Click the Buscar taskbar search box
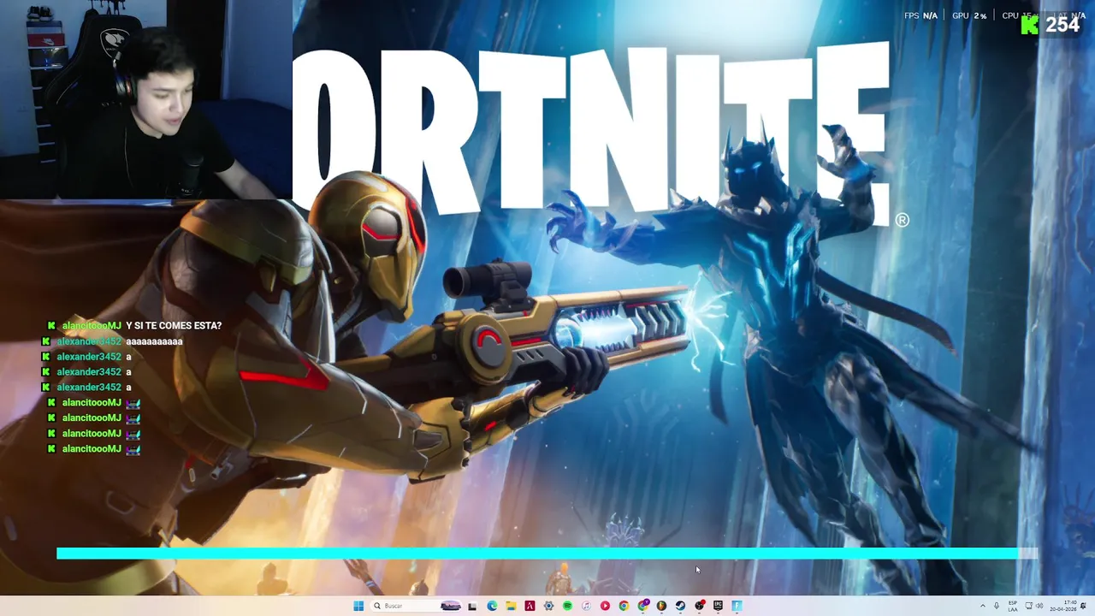 coord(416,606)
